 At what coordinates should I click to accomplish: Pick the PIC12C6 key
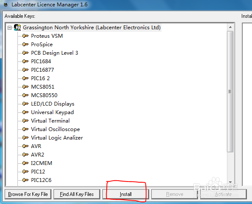[41, 180]
